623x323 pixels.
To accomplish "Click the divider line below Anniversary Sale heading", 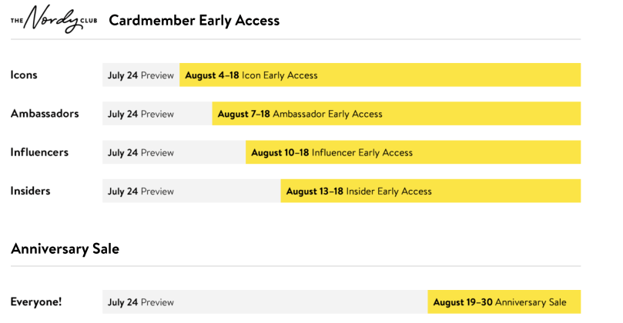I will (x=296, y=266).
